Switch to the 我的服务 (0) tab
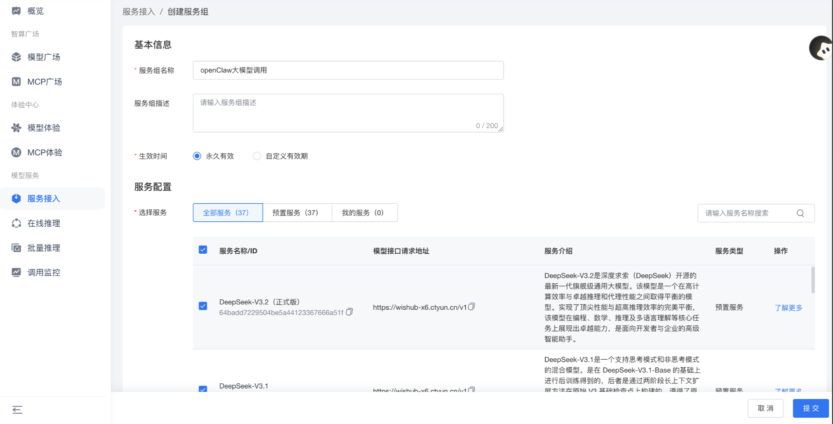 click(x=364, y=213)
